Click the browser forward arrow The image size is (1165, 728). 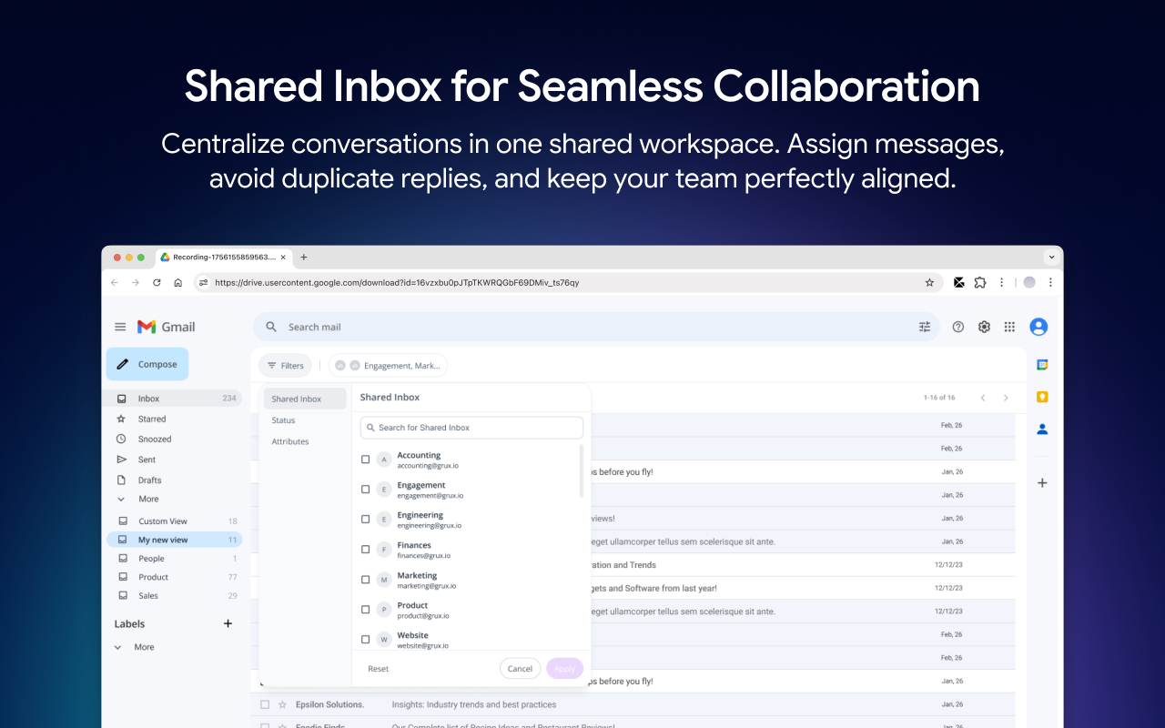tap(136, 283)
